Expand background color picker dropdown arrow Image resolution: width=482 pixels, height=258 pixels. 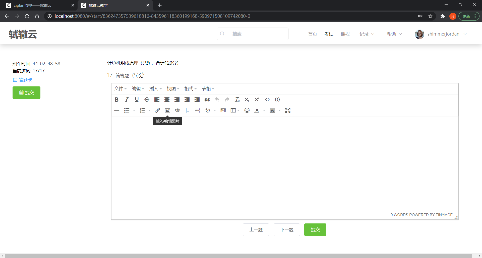(x=280, y=110)
